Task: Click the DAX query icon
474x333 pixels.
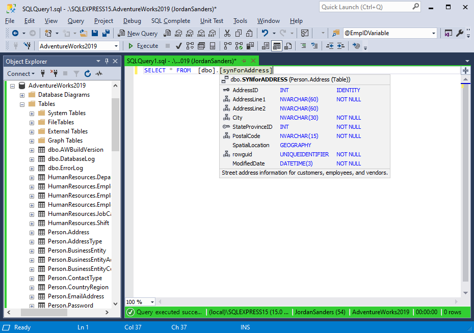Action: (x=212, y=33)
